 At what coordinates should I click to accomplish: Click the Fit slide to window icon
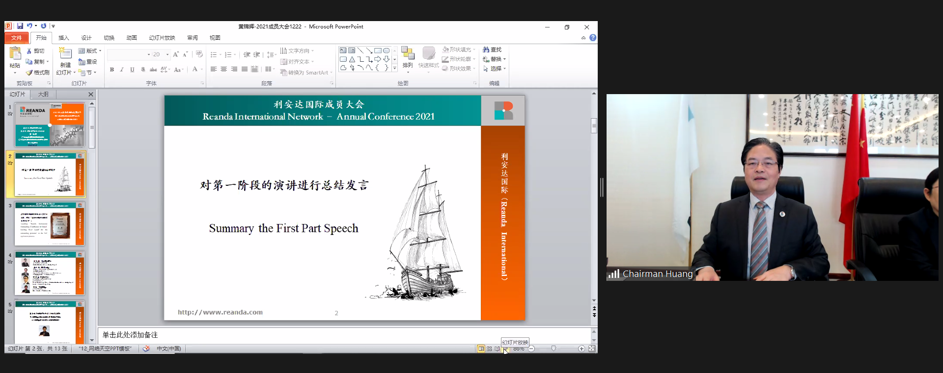click(x=592, y=348)
